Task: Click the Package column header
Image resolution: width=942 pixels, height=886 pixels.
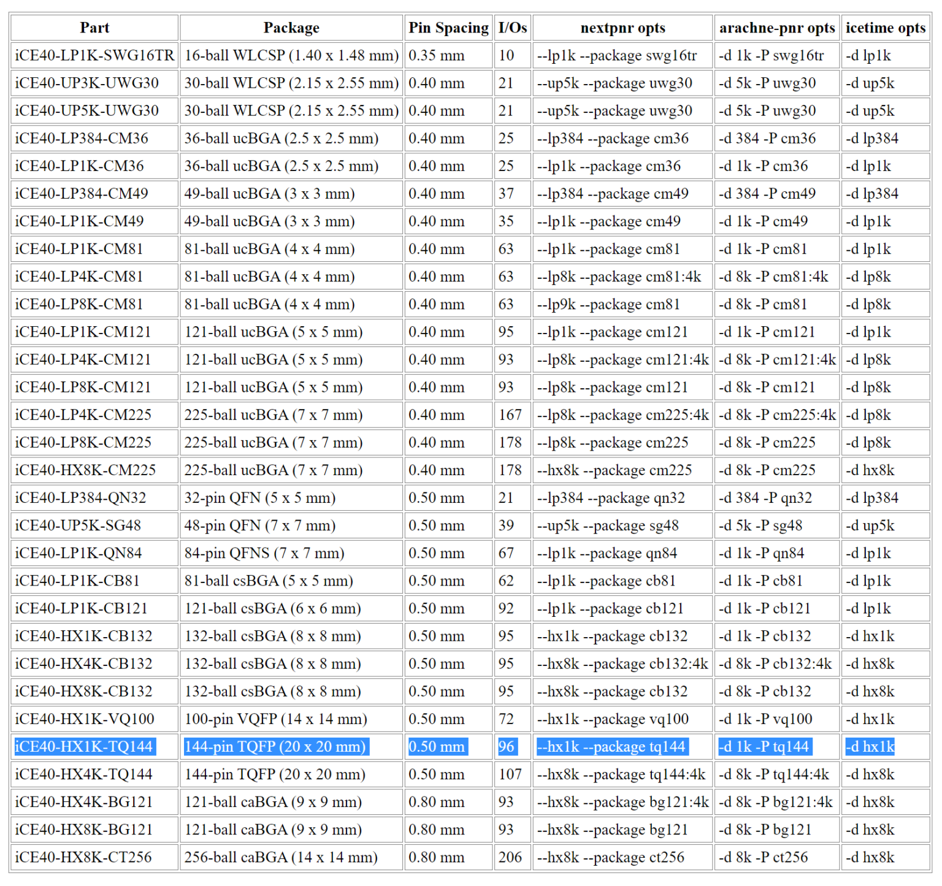Action: tap(291, 28)
